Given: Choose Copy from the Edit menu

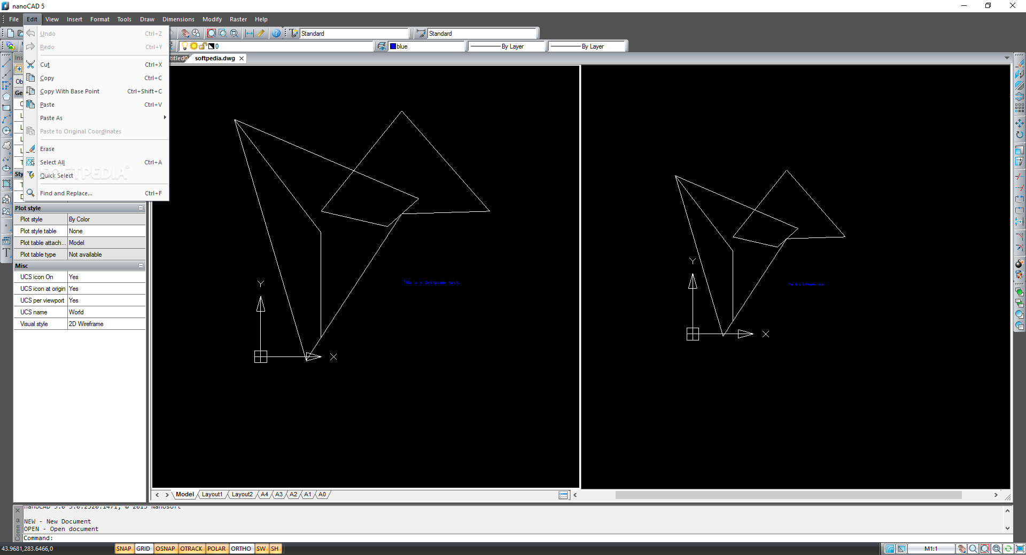Looking at the screenshot, I should [x=96, y=78].
